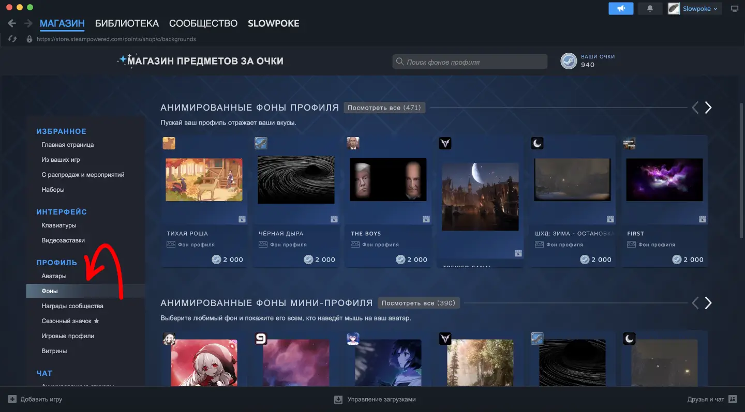This screenshot has width=745, height=412.
Task: Click the Поиск фонов профиля search field
Action: pyautogui.click(x=469, y=61)
